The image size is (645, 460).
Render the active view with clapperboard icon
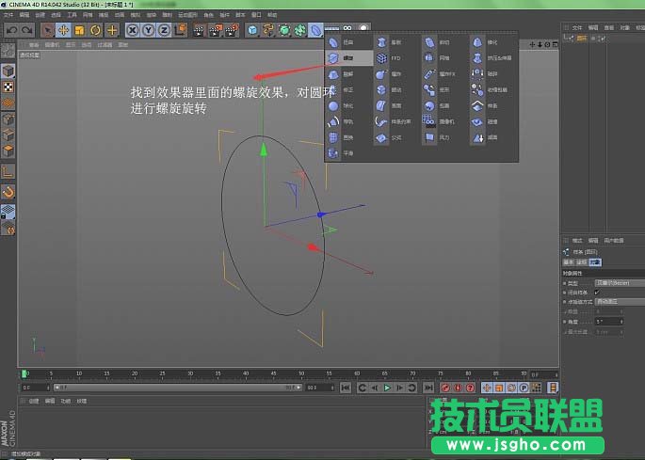pyautogui.click(x=199, y=30)
